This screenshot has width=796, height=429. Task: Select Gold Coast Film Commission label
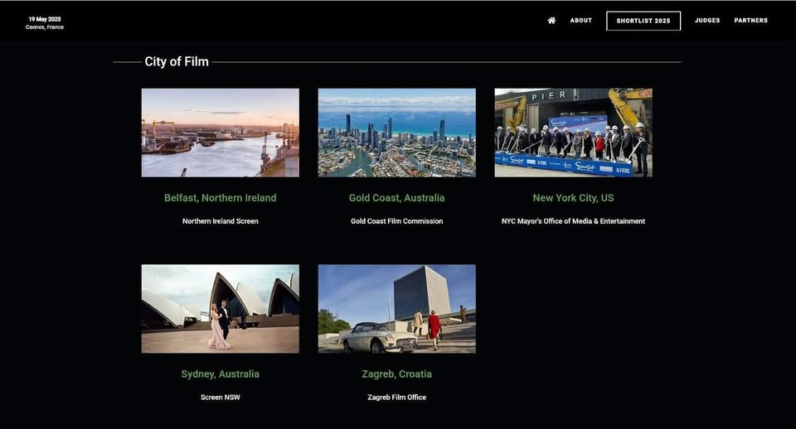tap(396, 221)
